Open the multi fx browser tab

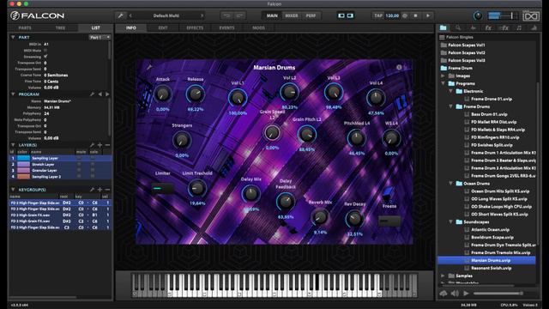(x=504, y=27)
